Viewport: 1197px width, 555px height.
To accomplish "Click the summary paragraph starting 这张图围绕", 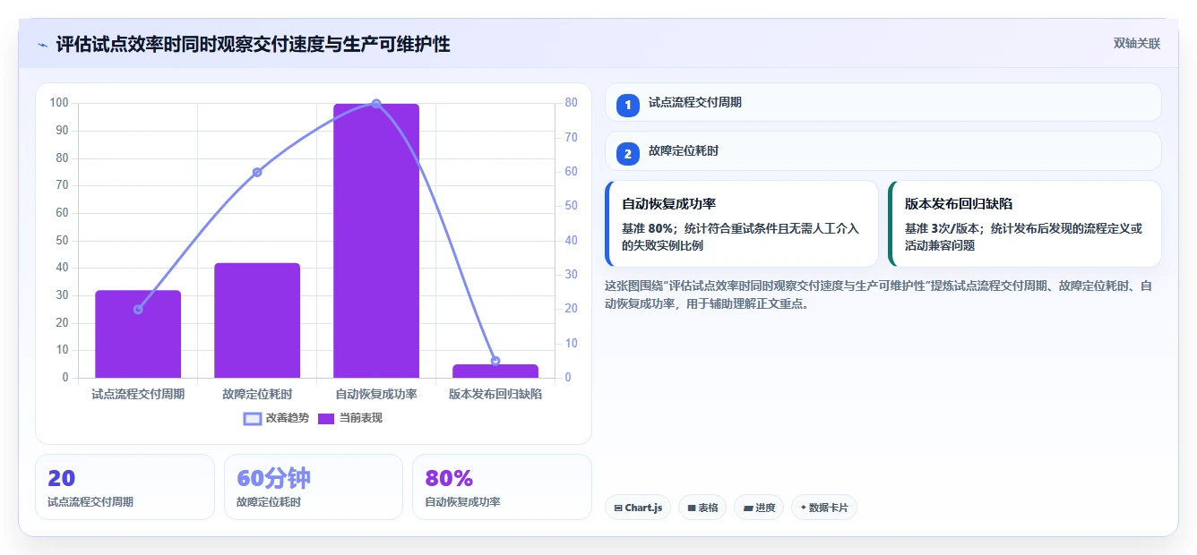I will point(879,295).
